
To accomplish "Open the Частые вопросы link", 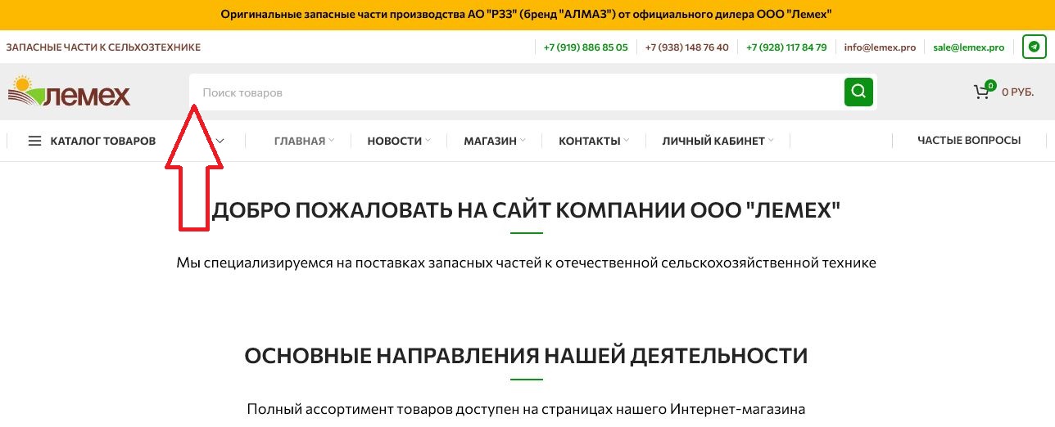I will point(969,141).
